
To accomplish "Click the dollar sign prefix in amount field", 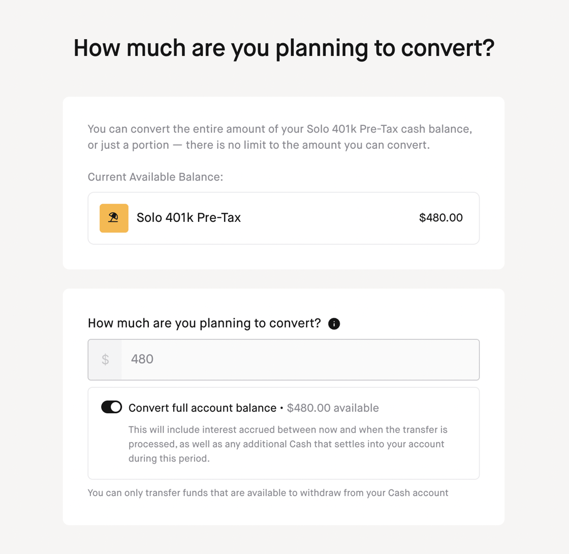I will pyautogui.click(x=105, y=360).
